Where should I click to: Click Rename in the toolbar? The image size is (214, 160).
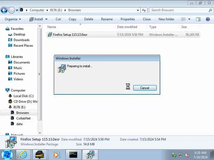pos(107,19)
